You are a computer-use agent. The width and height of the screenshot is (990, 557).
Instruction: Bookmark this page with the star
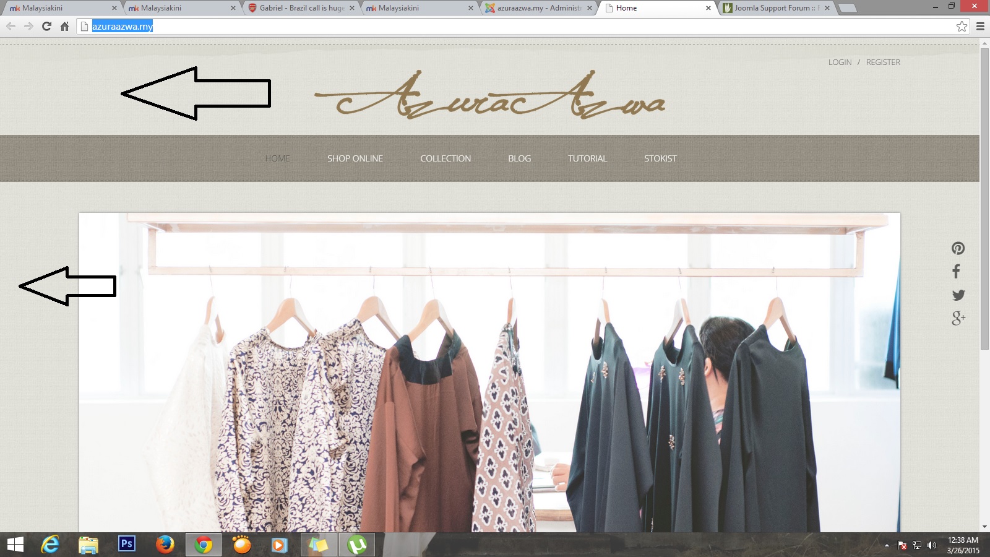coord(962,26)
